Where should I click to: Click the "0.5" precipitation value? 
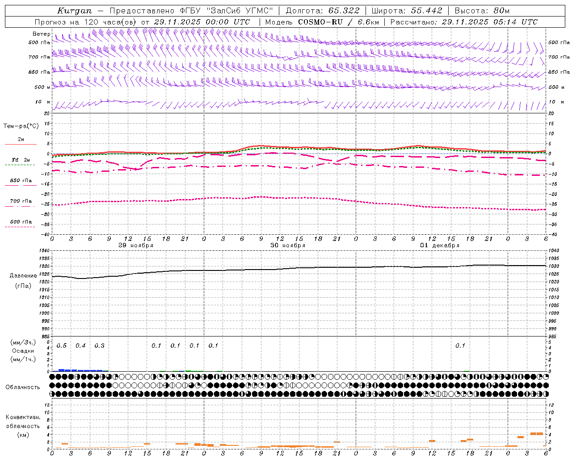62,345
